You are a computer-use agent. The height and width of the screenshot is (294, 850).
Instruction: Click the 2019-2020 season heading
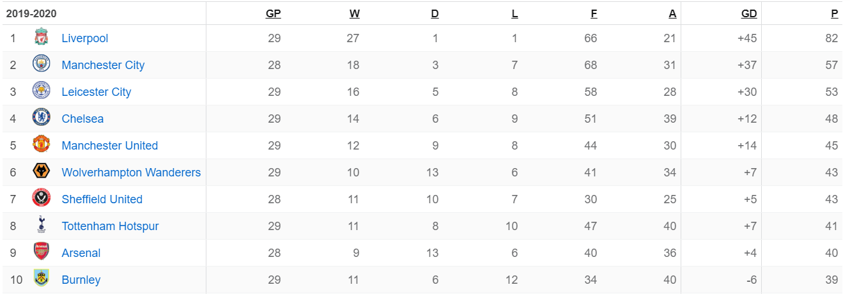31,13
